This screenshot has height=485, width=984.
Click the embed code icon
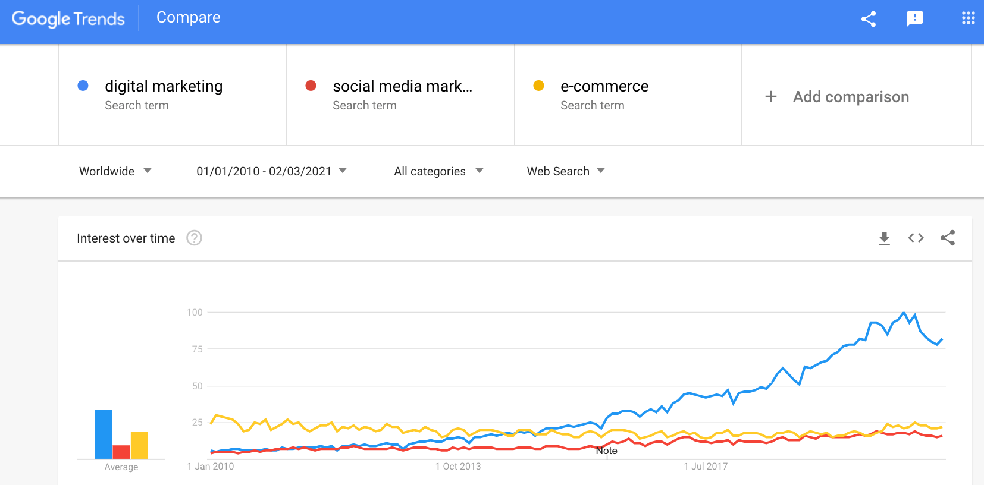[x=916, y=238]
